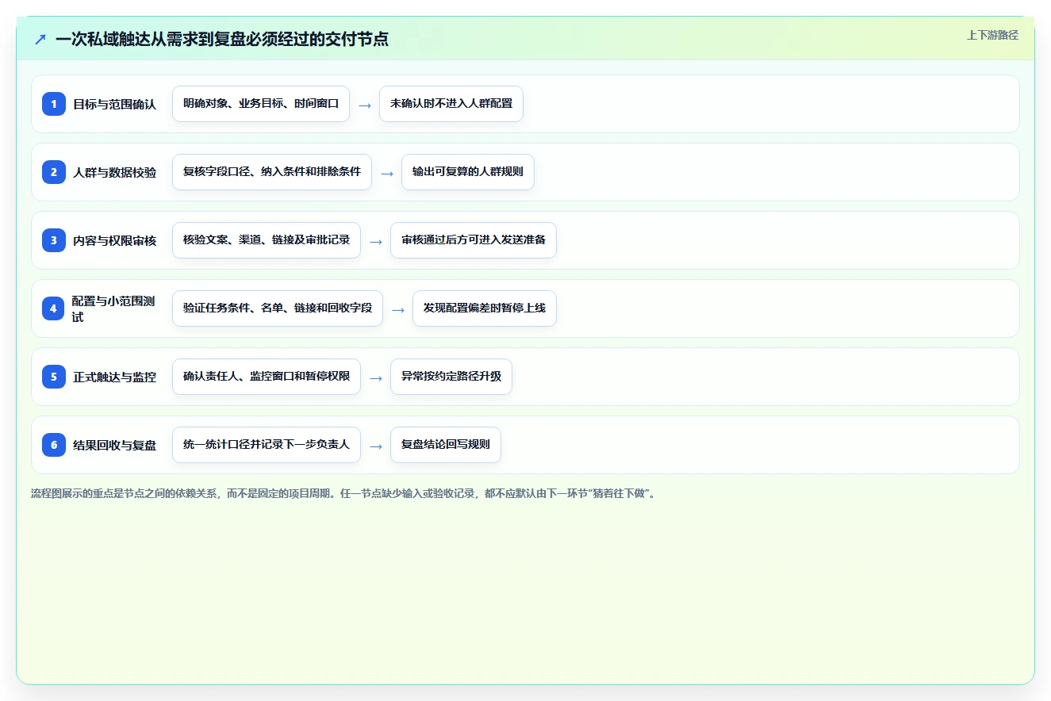This screenshot has width=1051, height=701.
Task: Click the 复核字段口径、纳入条件和排除条件 box
Action: pyautogui.click(x=272, y=172)
